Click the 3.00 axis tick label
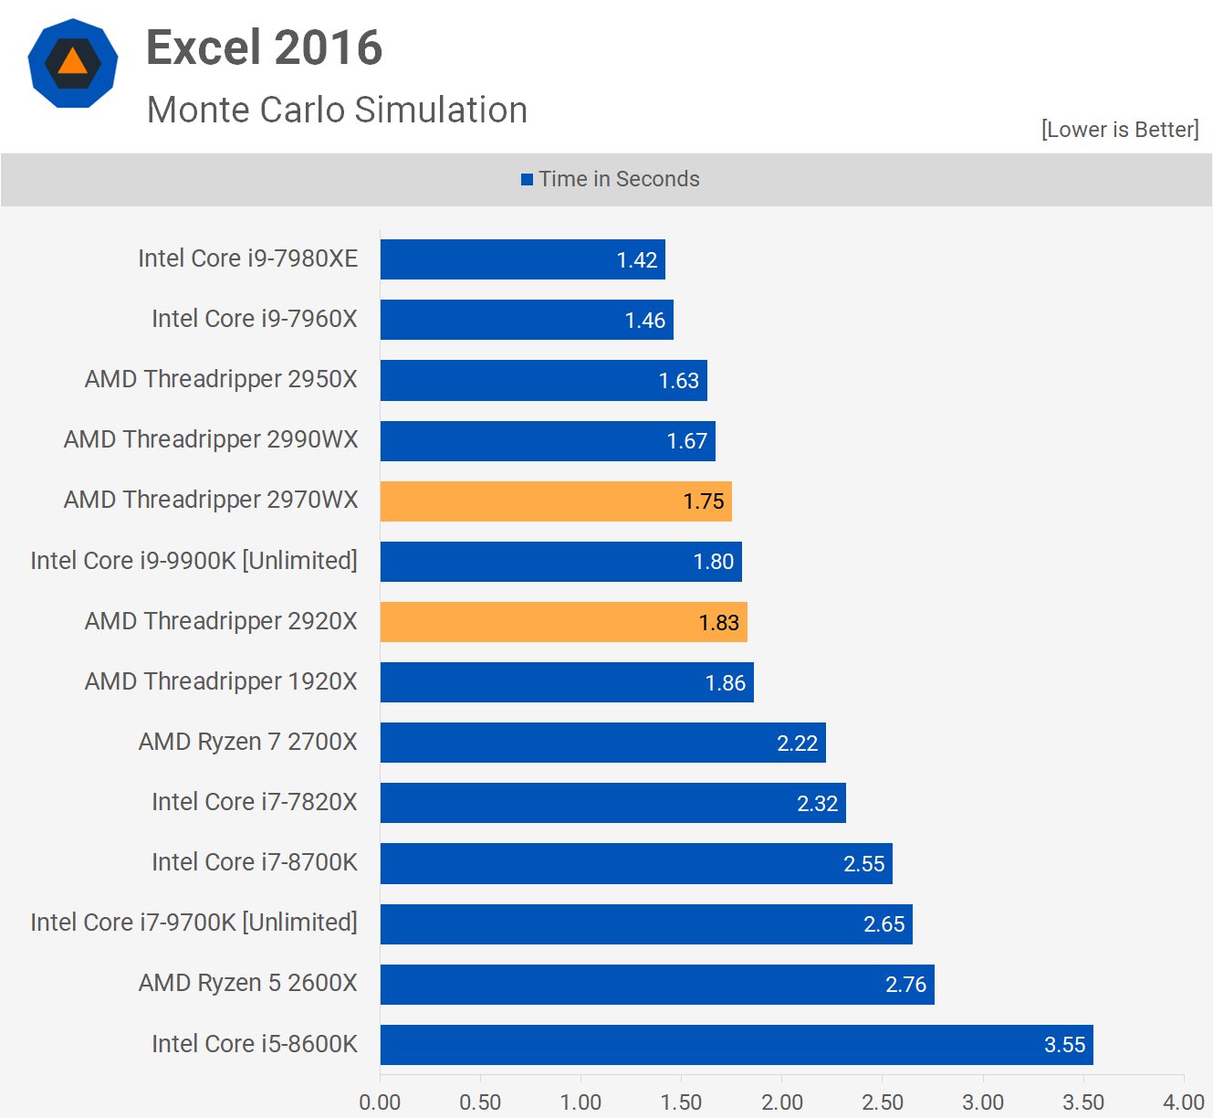Image resolution: width=1213 pixels, height=1118 pixels. [983, 1102]
